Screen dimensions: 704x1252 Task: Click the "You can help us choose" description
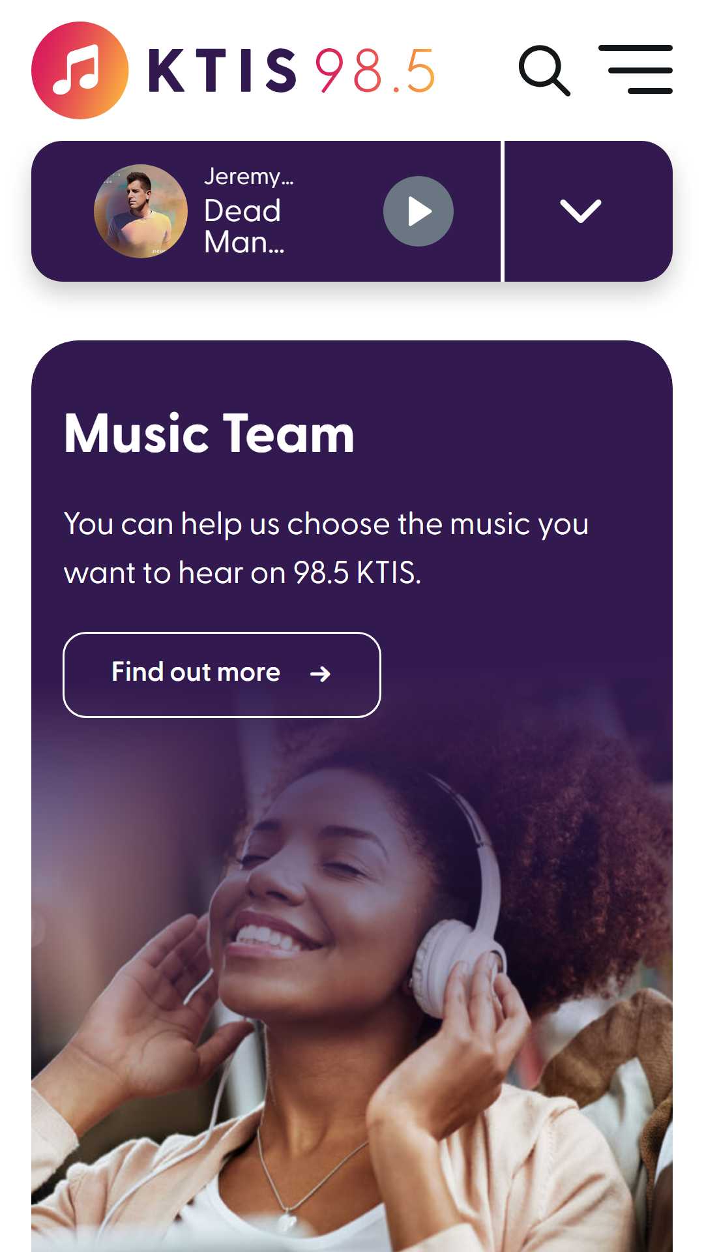pos(326,548)
